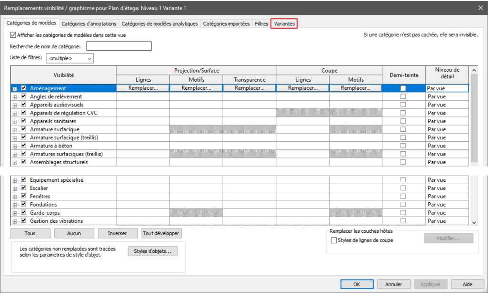
Task: Toggle Appareils audiovisuels visibility checkbox
Action: (x=23, y=105)
